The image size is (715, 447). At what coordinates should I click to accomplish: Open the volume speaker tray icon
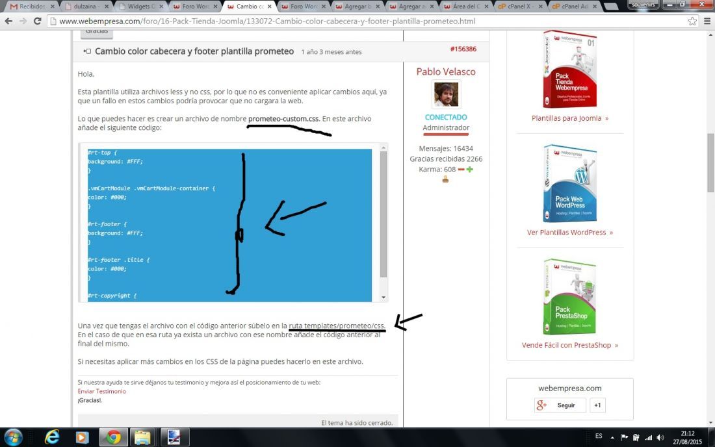click(660, 438)
